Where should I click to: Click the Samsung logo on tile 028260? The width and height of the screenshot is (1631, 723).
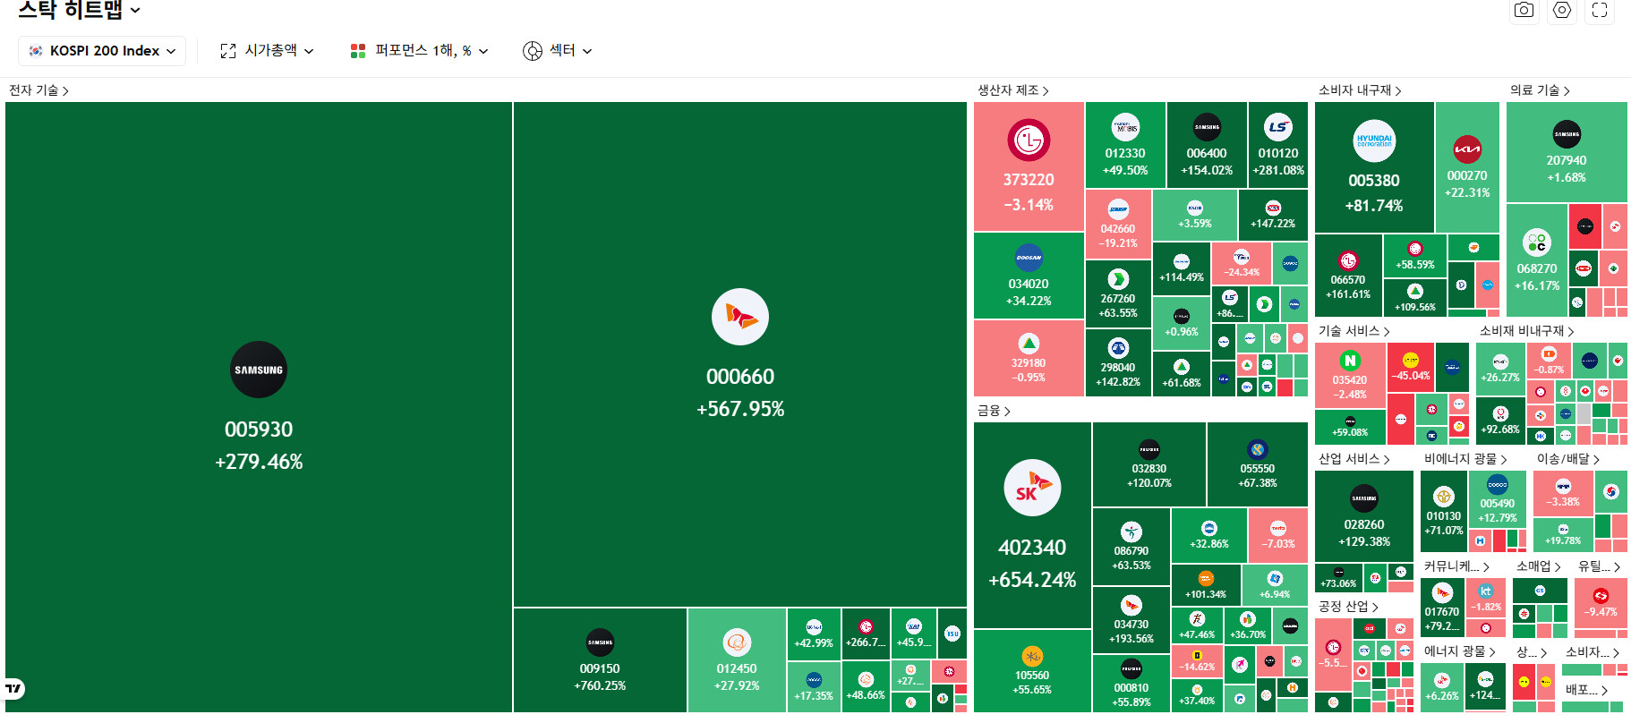click(x=1364, y=498)
